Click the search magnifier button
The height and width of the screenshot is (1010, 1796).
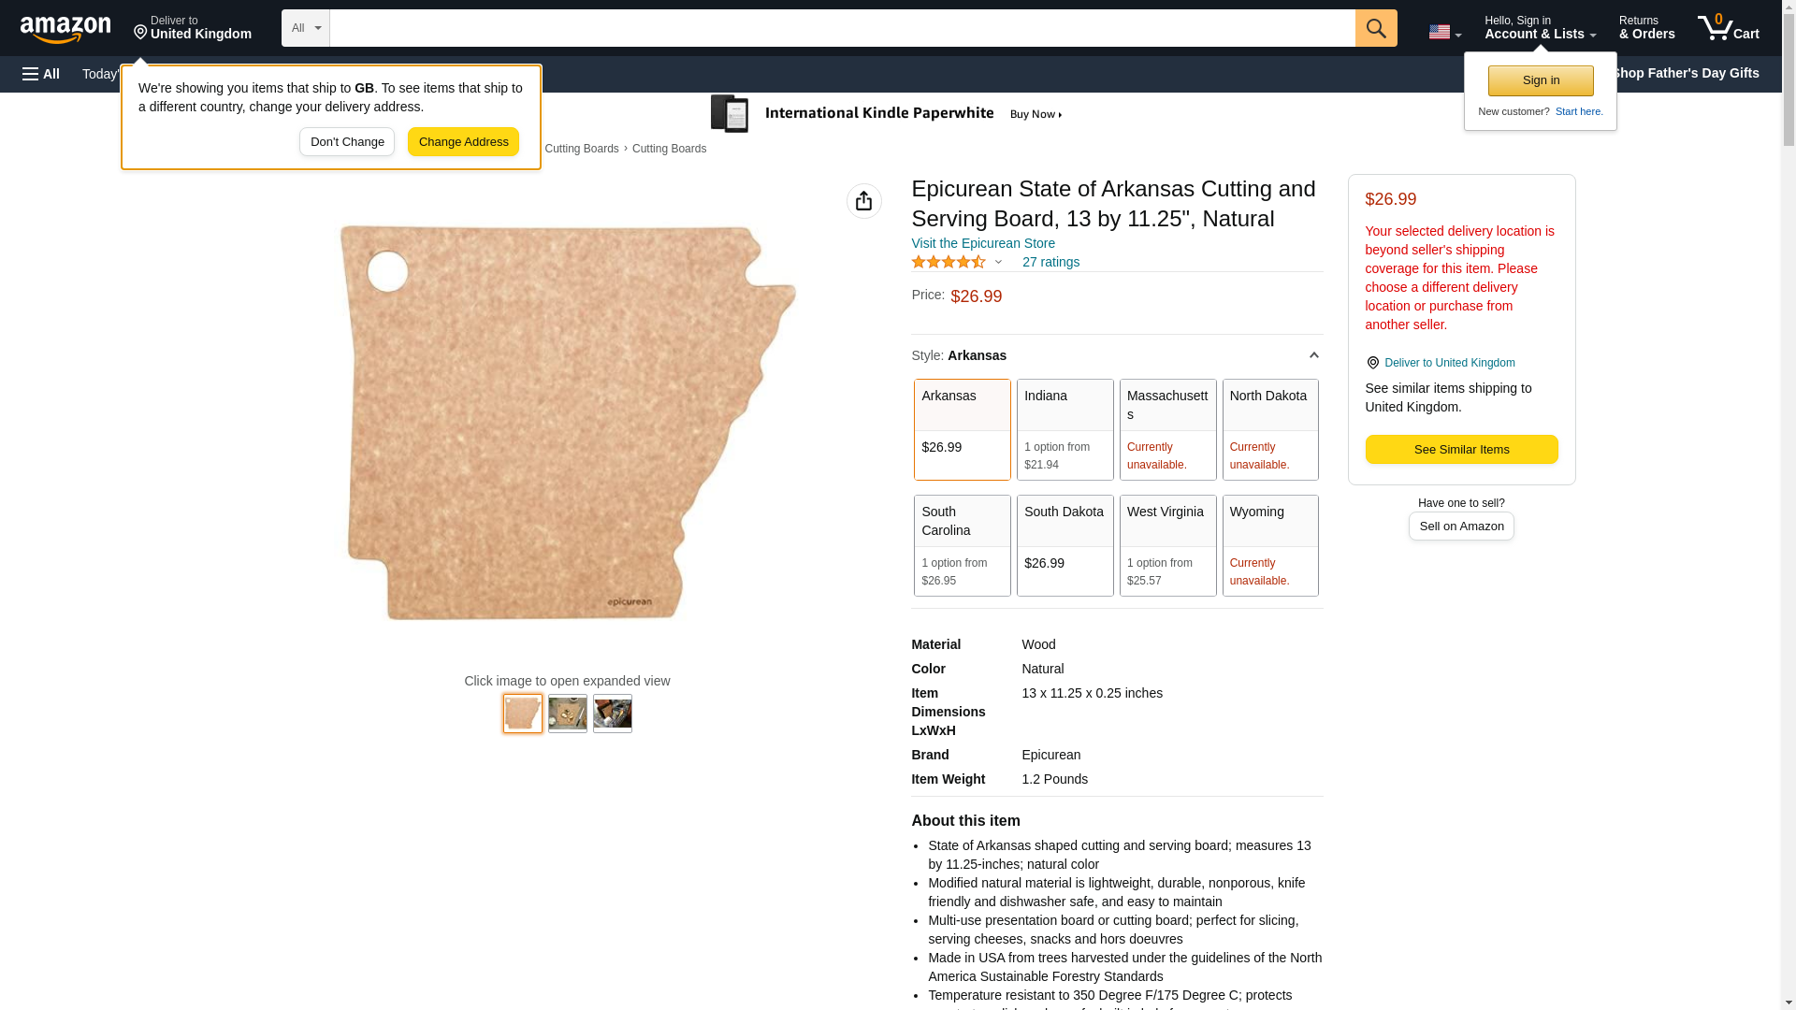click(x=1375, y=28)
